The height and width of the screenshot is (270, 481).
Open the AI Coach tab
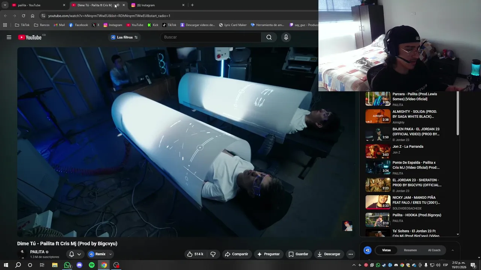[434, 250]
